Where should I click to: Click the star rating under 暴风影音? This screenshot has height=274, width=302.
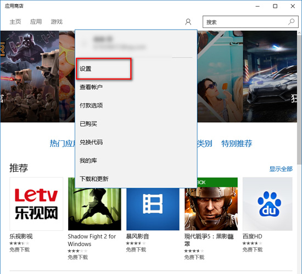pos(136,243)
